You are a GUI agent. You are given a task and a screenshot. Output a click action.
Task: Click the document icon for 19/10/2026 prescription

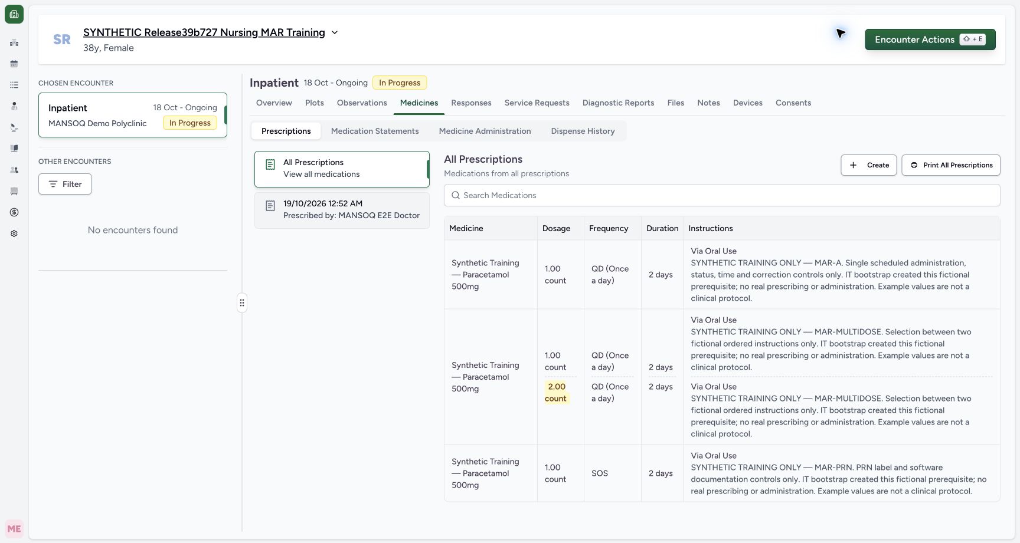tap(270, 206)
